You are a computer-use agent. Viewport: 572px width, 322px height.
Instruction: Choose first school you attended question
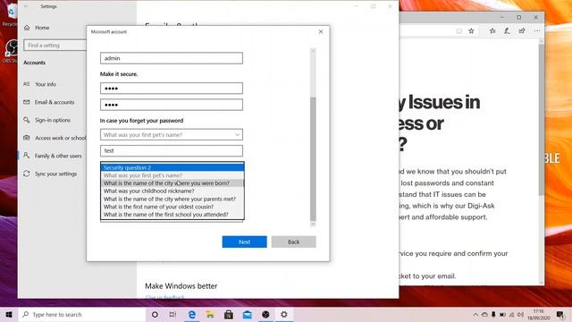[x=172, y=215]
